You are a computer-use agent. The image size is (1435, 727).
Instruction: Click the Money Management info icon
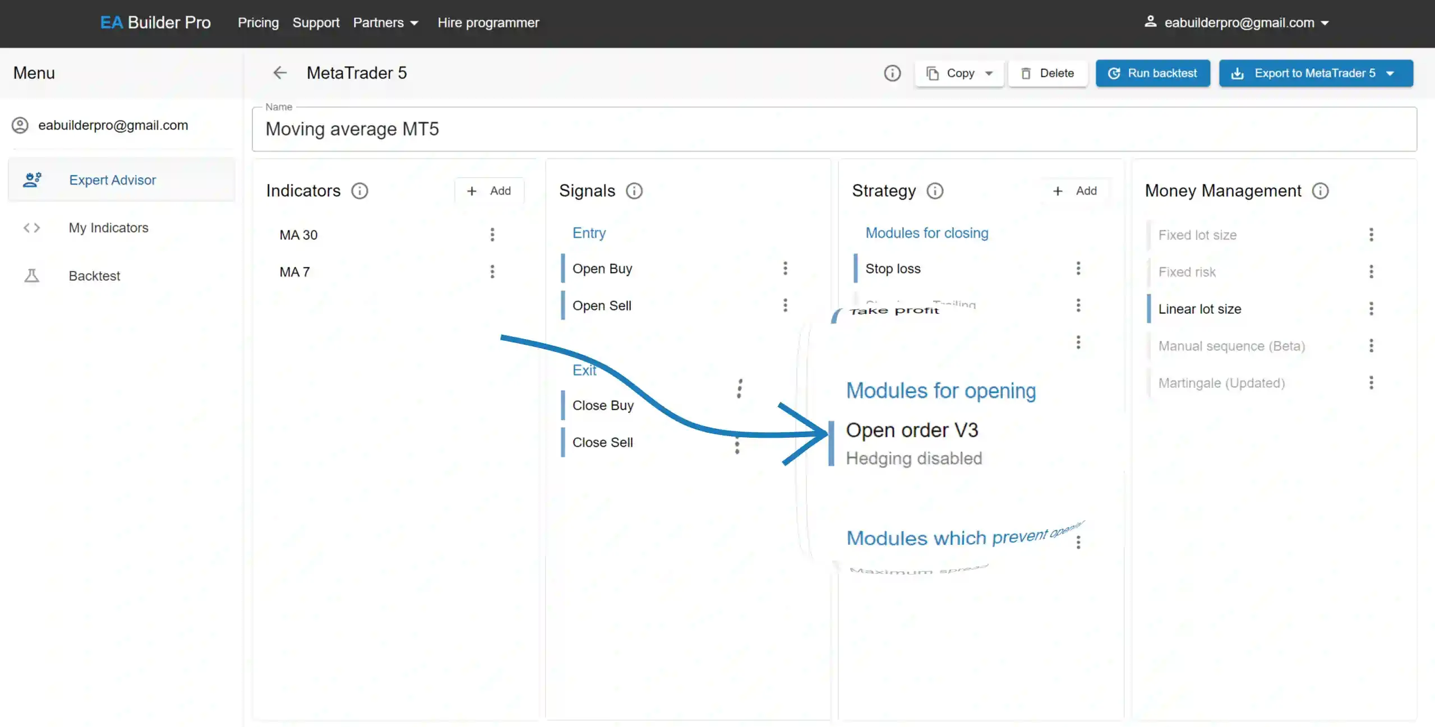point(1320,191)
